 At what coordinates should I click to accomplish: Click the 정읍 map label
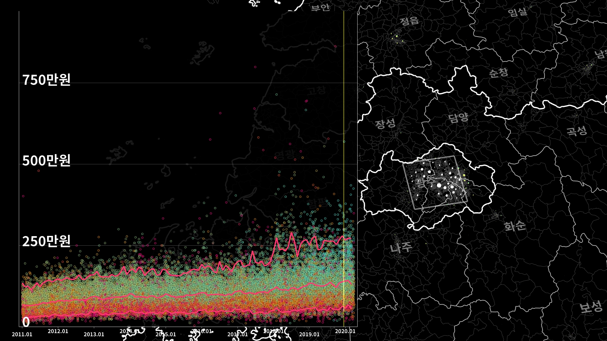(409, 21)
